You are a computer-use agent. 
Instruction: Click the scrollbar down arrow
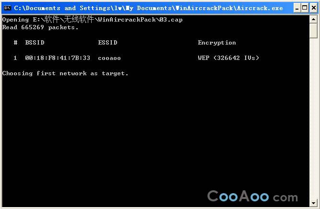tap(313, 203)
